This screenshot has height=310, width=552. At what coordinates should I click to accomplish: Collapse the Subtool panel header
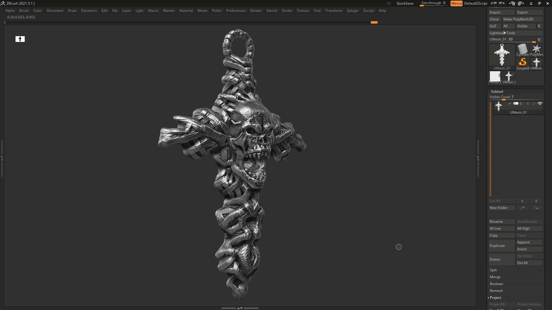(497, 92)
